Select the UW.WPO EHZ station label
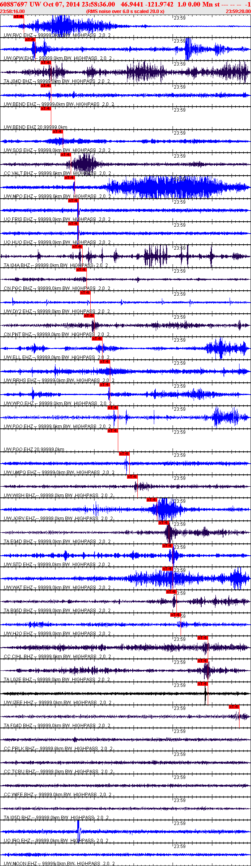Image resolution: width=251 pixels, height=866 pixels. click(x=58, y=403)
